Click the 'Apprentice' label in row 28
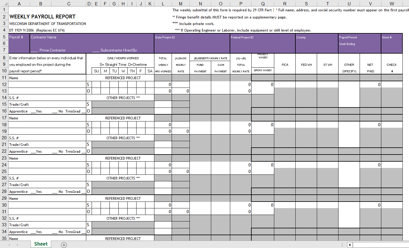The image size is (409, 248). [x=18, y=192]
